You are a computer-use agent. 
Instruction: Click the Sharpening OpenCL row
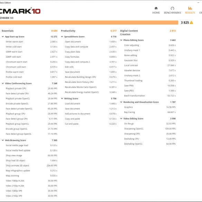point(150,128)
